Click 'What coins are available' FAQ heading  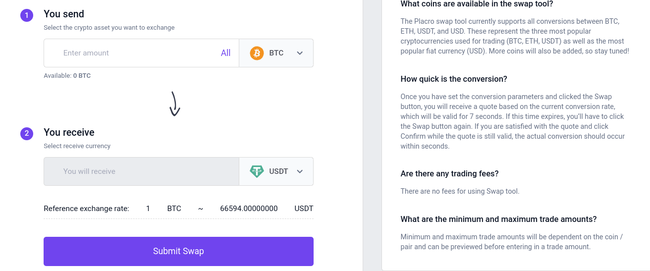[477, 4]
